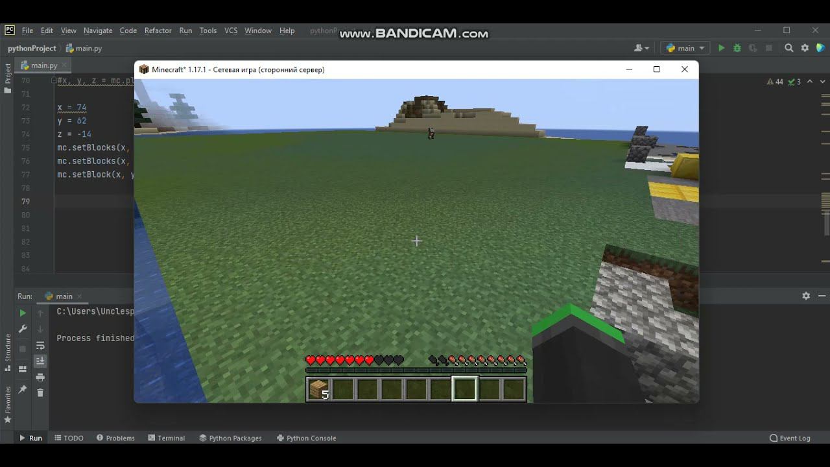The image size is (830, 467).
Task: Pin the Run tab with pin icon
Action: pyautogui.click(x=23, y=389)
